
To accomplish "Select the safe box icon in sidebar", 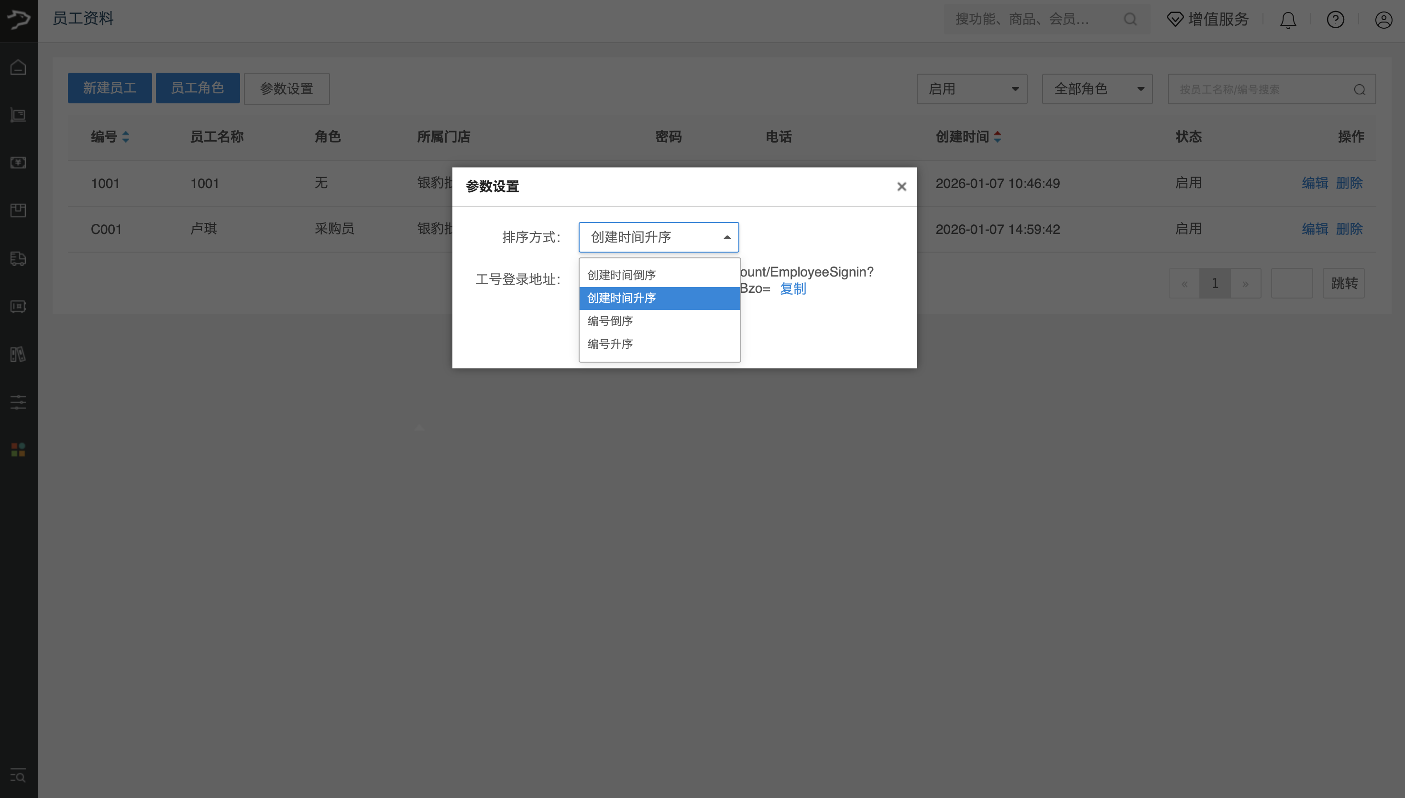I will [x=18, y=306].
